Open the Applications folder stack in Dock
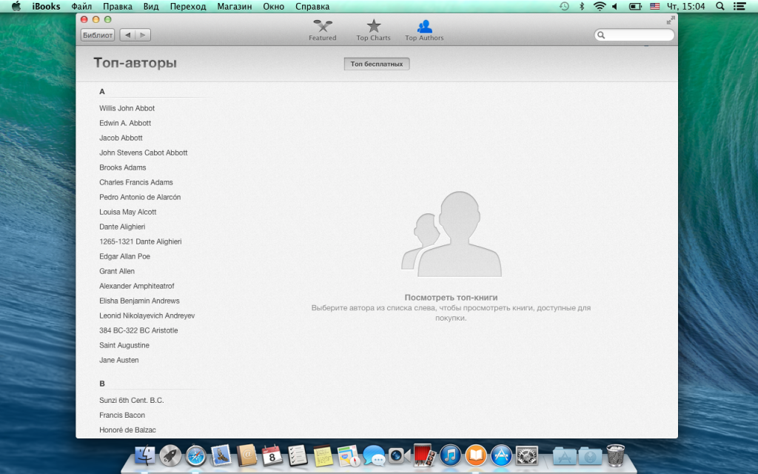Image resolution: width=758 pixels, height=474 pixels. pyautogui.click(x=564, y=455)
